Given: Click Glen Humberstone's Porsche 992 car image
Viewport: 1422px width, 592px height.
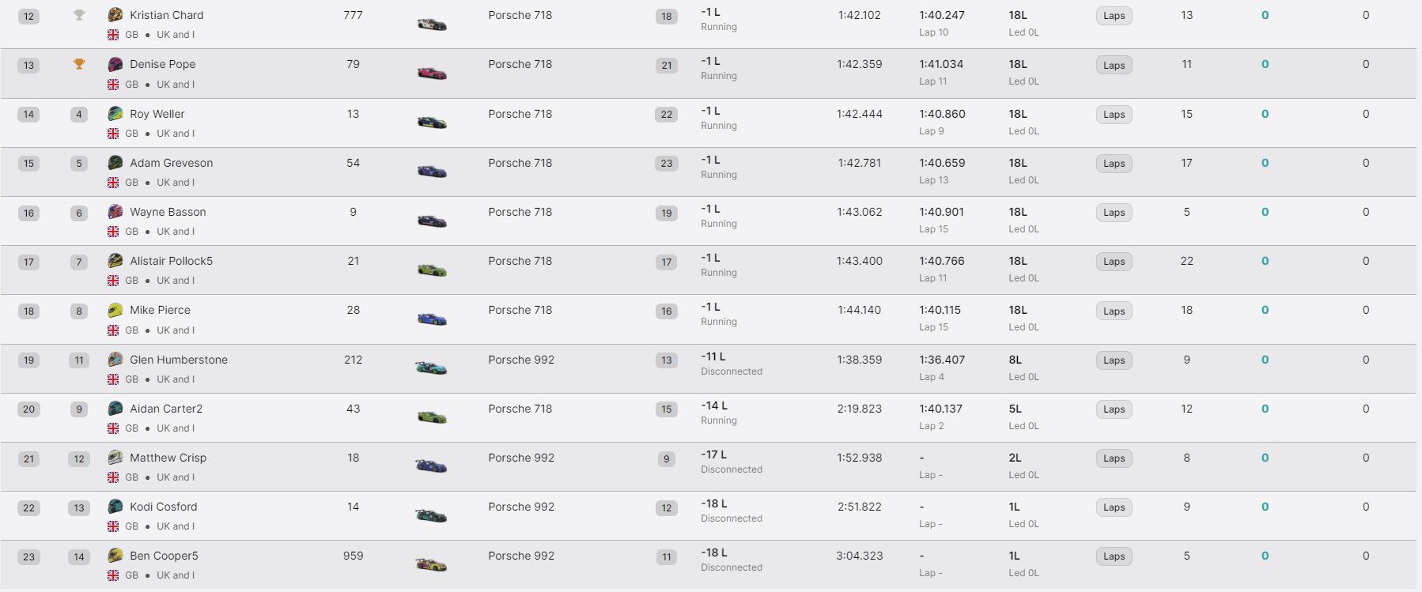Looking at the screenshot, I should [x=432, y=368].
